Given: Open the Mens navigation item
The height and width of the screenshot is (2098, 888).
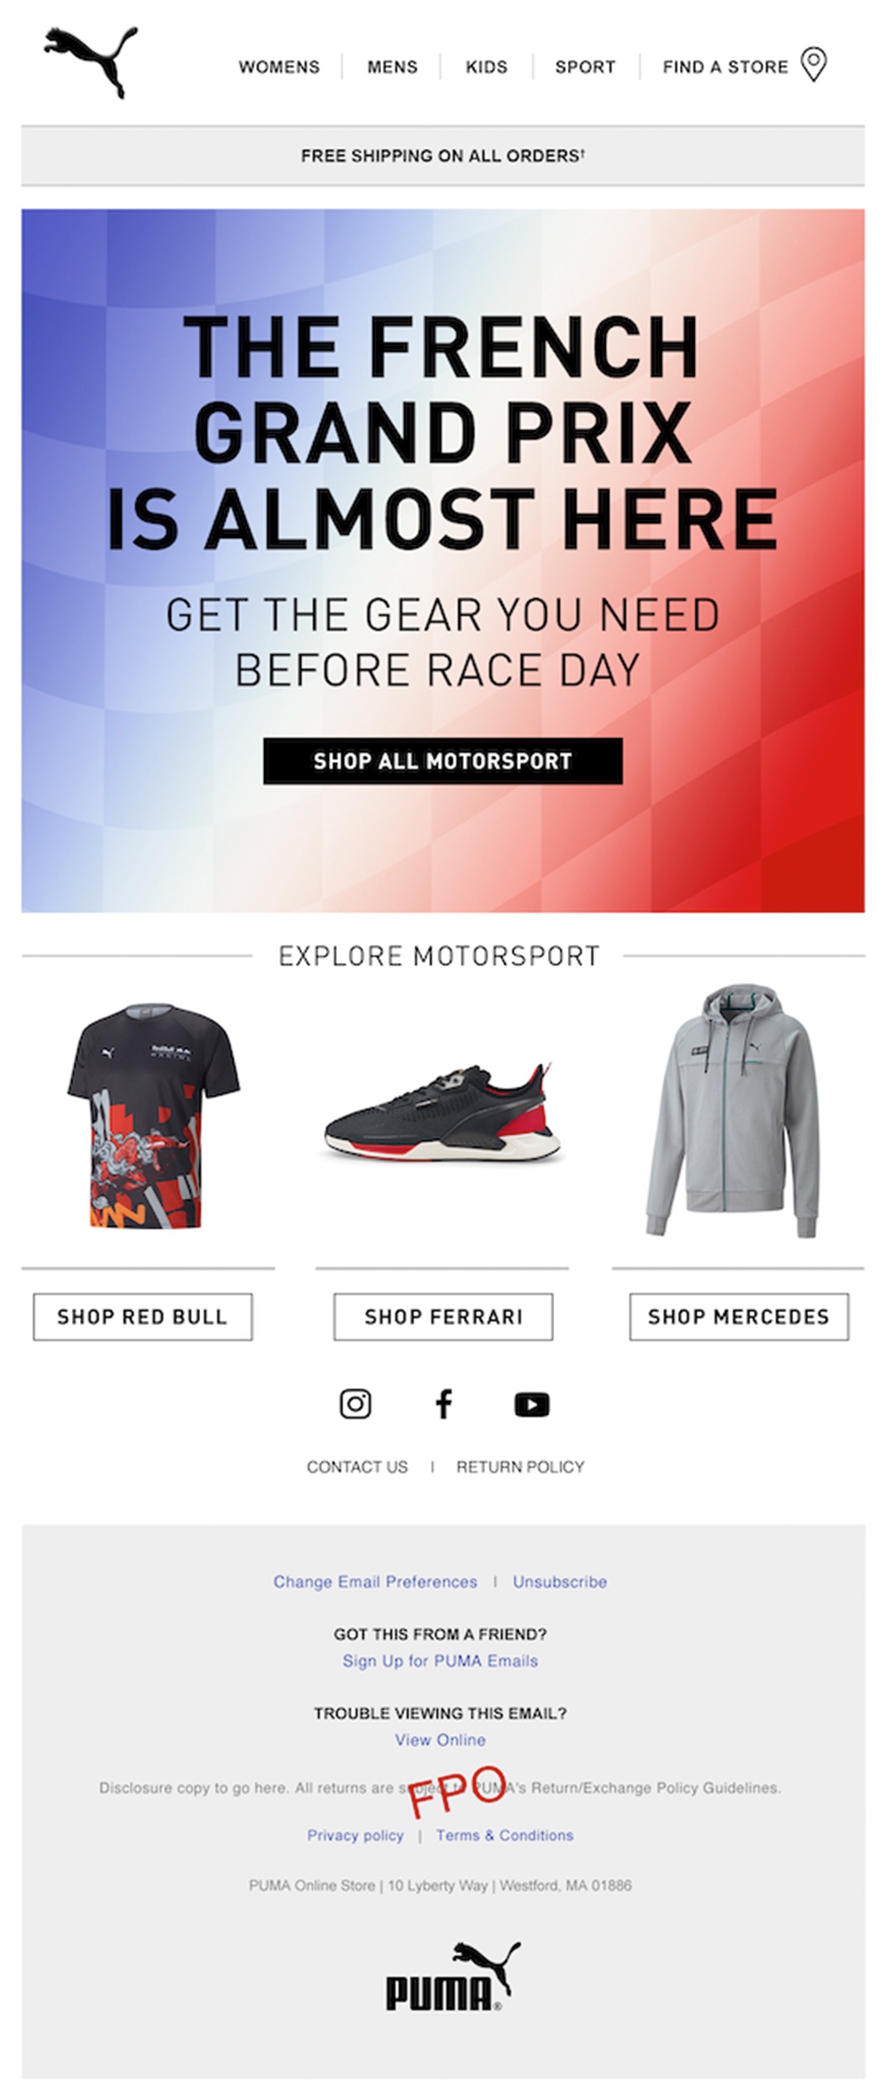Looking at the screenshot, I should (x=392, y=66).
